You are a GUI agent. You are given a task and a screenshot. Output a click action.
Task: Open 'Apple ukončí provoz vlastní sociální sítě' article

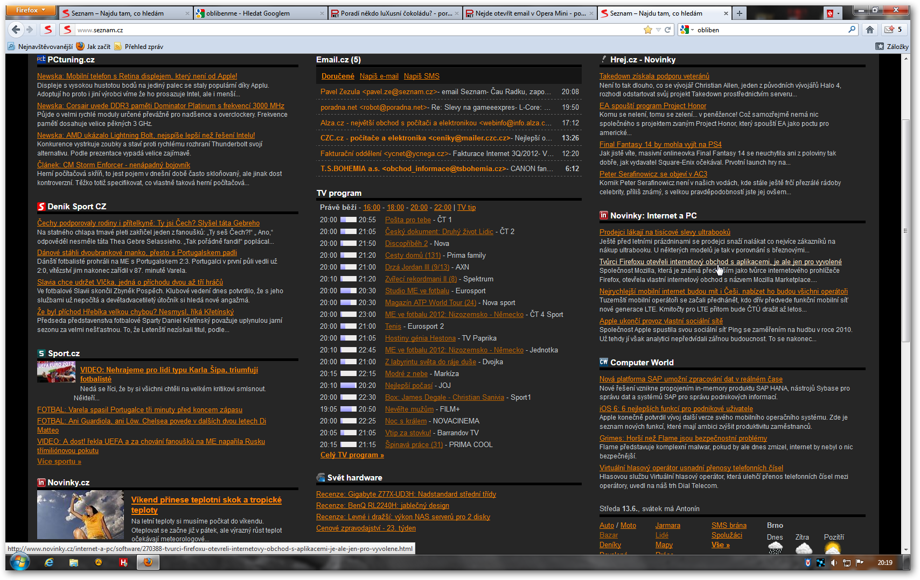[x=661, y=321]
